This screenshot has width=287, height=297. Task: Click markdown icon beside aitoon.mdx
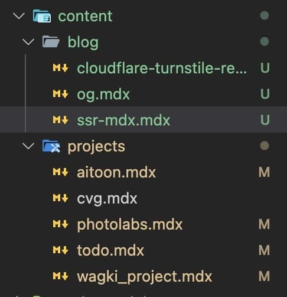pos(61,172)
